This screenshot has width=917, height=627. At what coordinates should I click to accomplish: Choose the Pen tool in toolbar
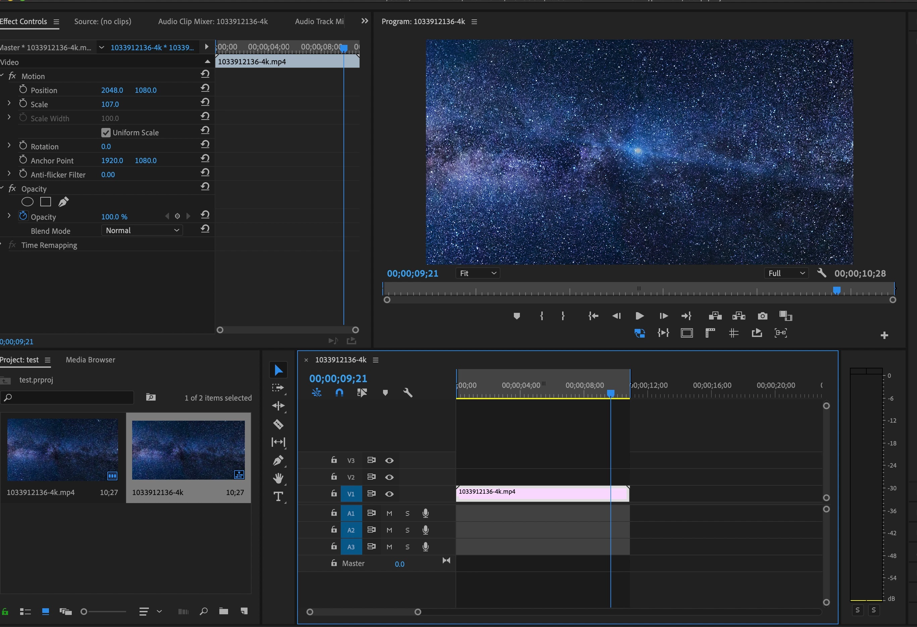[x=278, y=460]
